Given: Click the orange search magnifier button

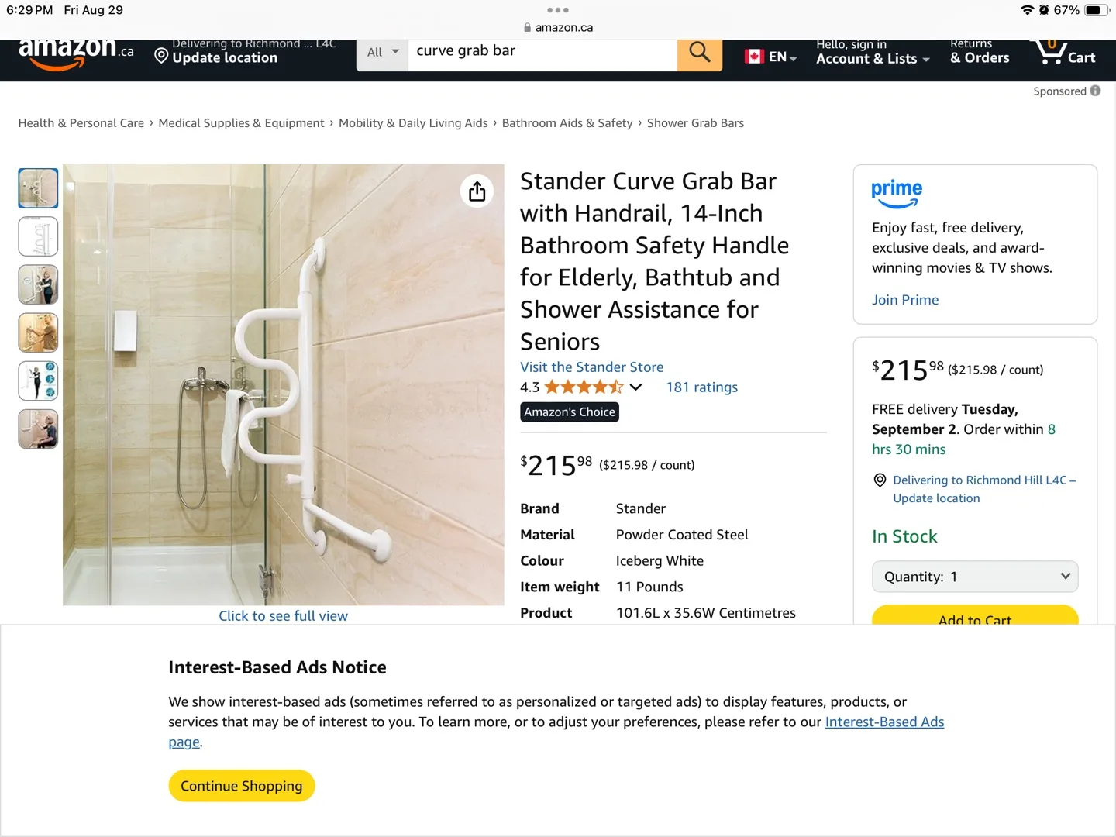Looking at the screenshot, I should (699, 54).
